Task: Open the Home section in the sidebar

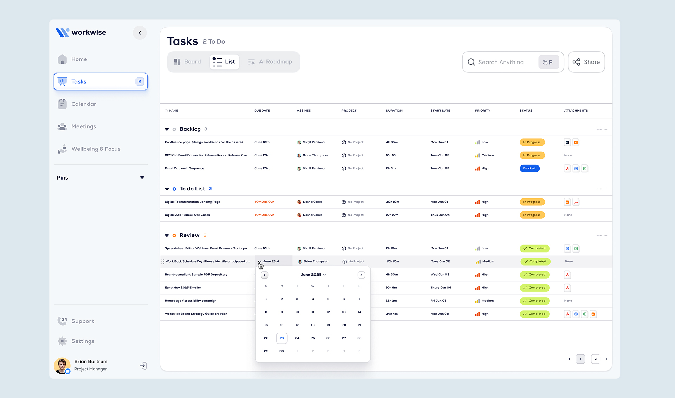Action: [79, 59]
